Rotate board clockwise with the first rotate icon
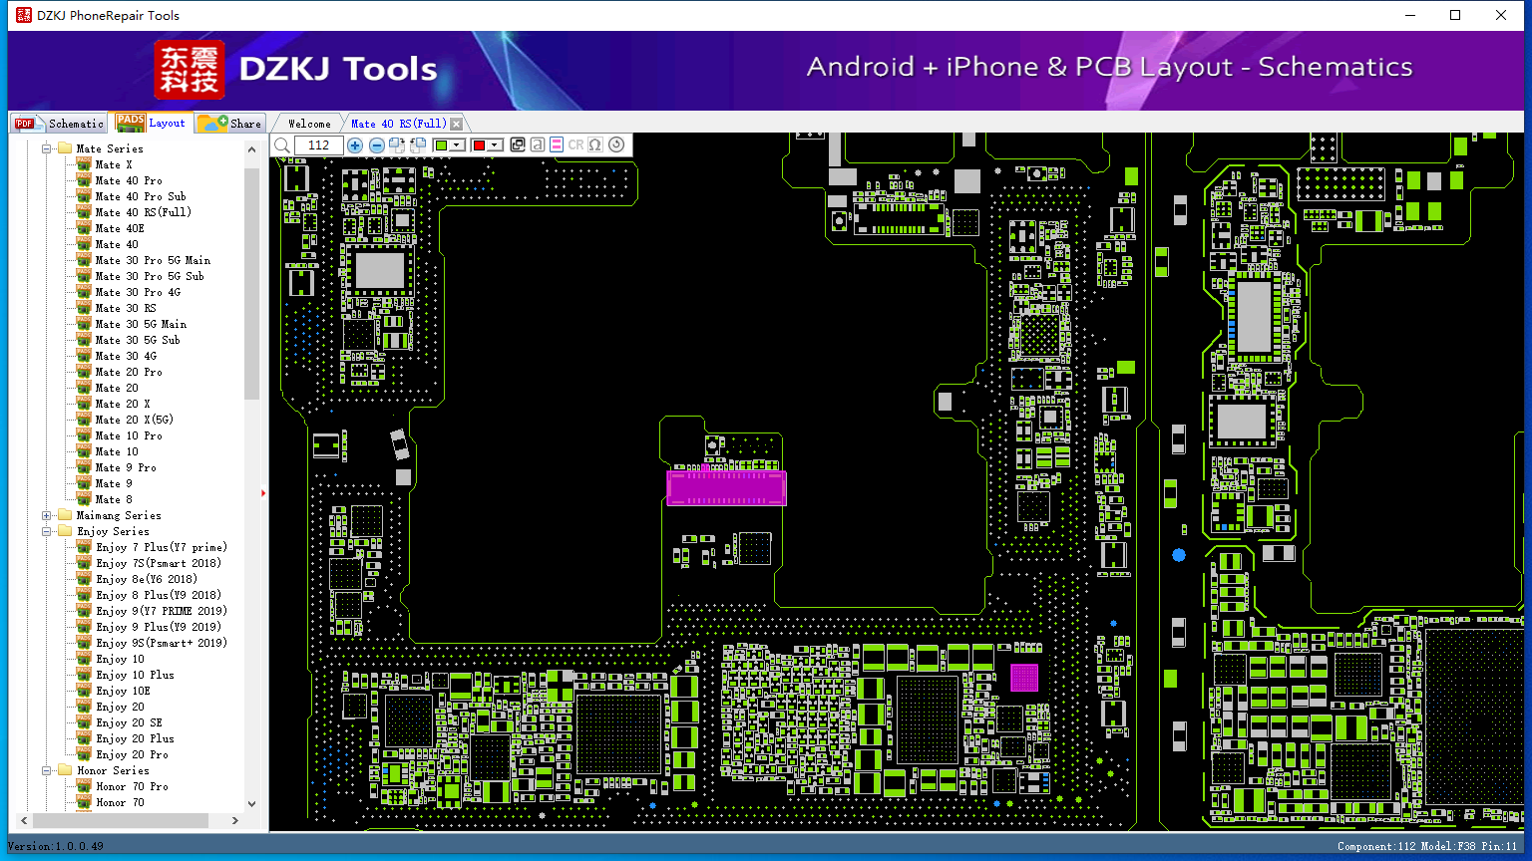Screen dimensions: 1532x861 pos(397,145)
